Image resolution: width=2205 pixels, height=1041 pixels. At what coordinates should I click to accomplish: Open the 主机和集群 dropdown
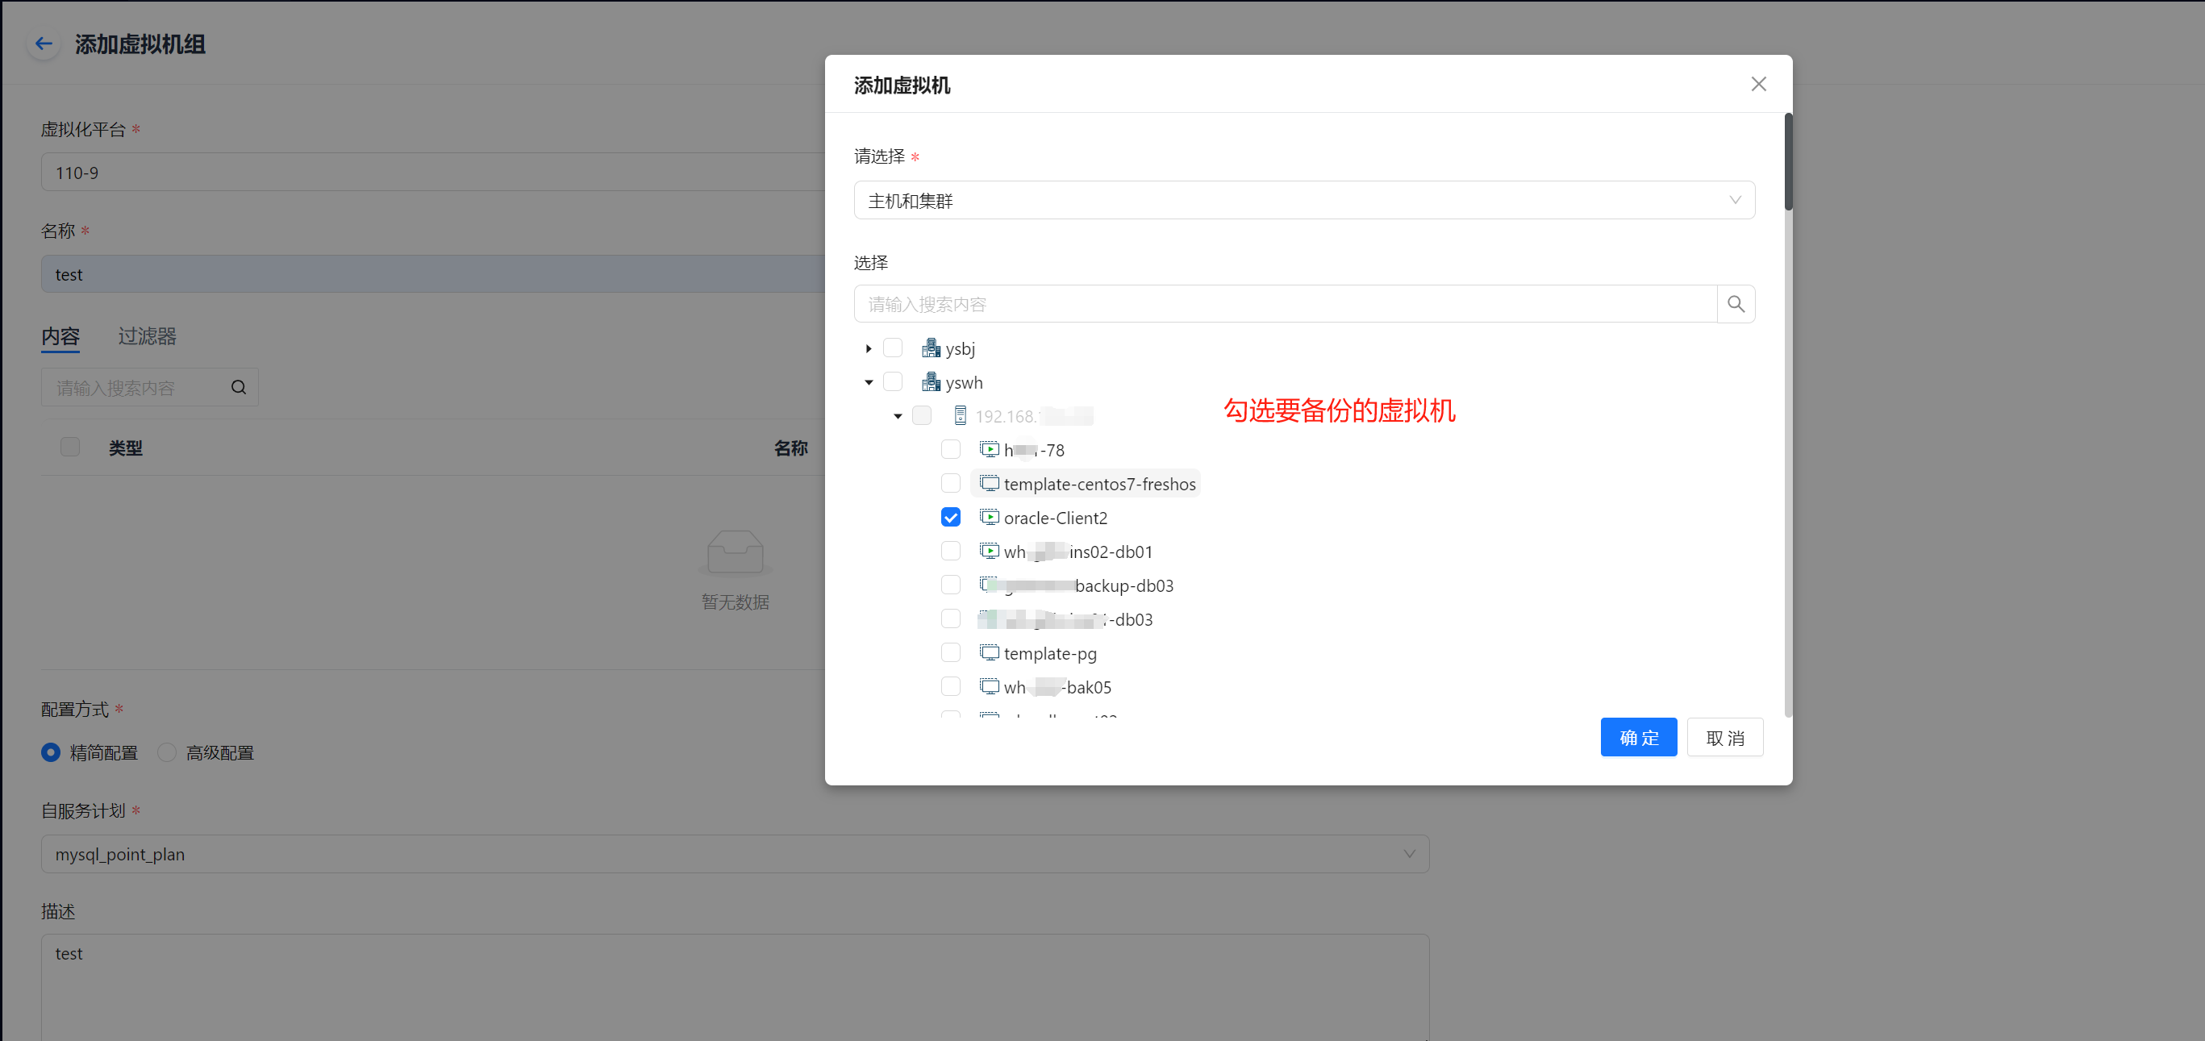(1303, 200)
